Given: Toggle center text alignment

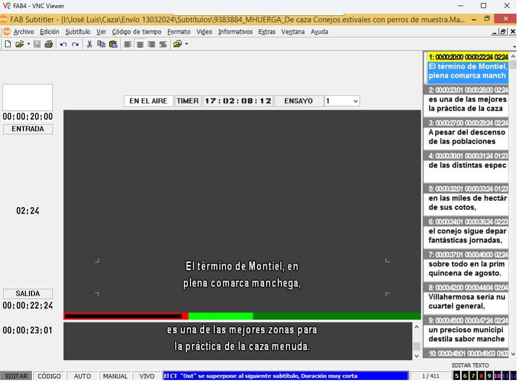Looking at the screenshot, I should (140, 44).
